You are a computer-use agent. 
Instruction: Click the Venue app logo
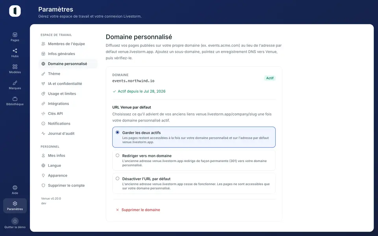pyautogui.click(x=15, y=11)
